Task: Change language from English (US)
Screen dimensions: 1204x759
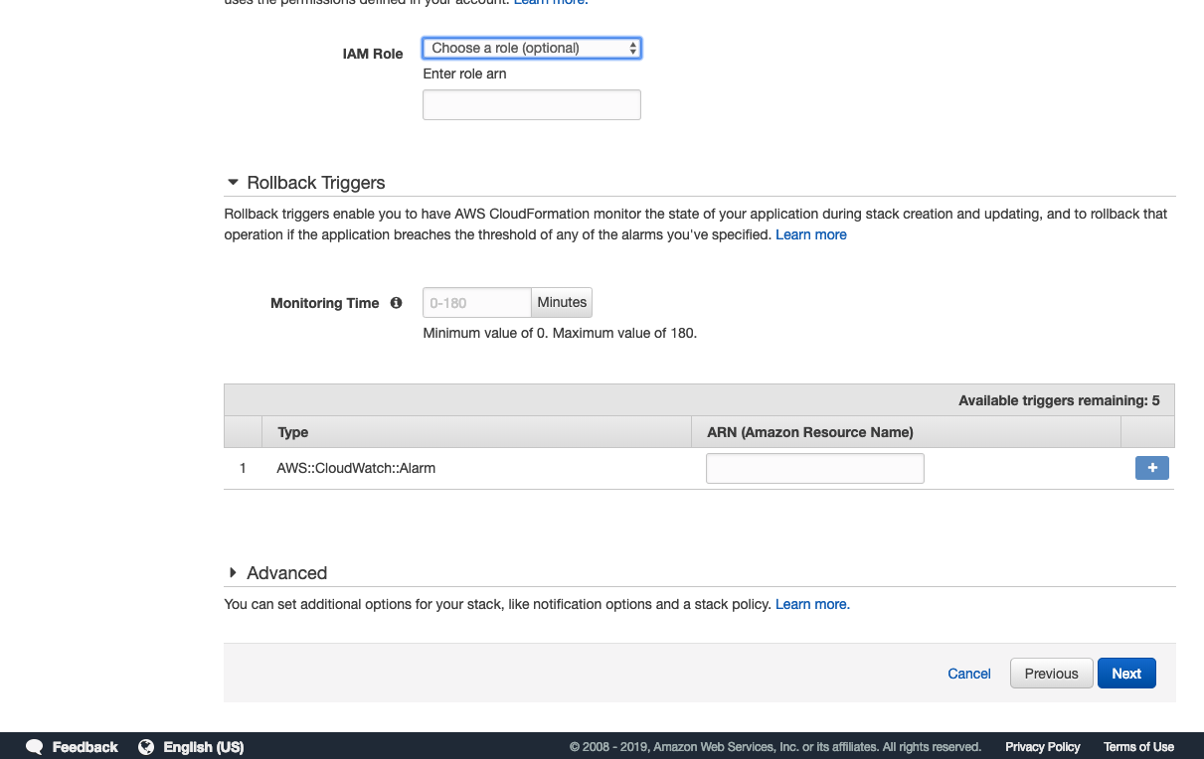Action: click(203, 747)
